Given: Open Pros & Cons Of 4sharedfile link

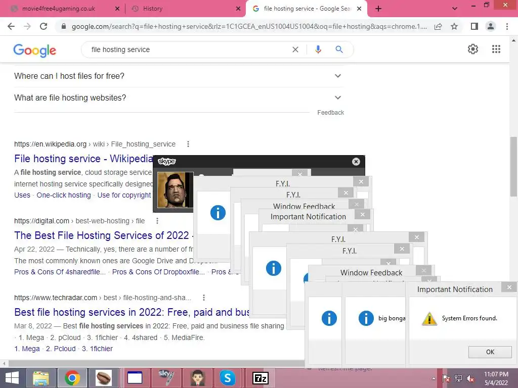Looking at the screenshot, I should click(60, 272).
